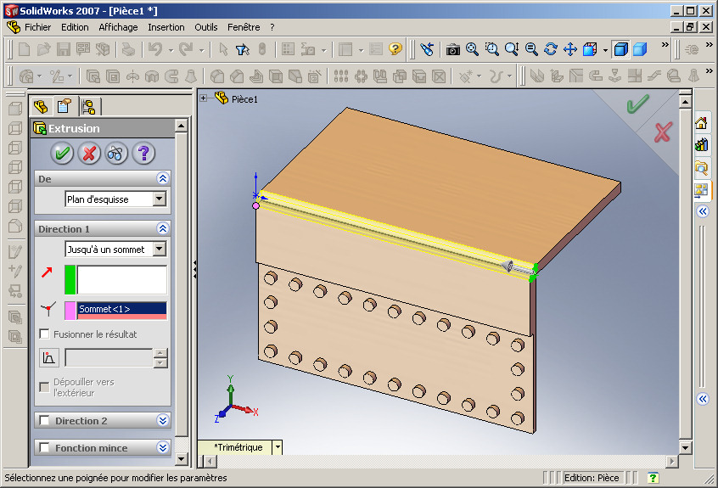The image size is (718, 488).
Task: Click the shaded display mode icon
Action: point(640,49)
